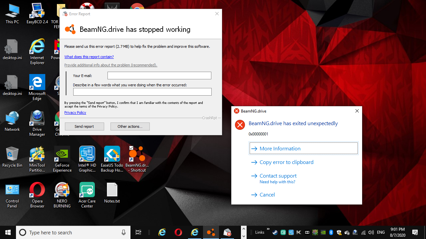
Task: Select the Recycle Bin icon
Action: pyautogui.click(x=12, y=157)
